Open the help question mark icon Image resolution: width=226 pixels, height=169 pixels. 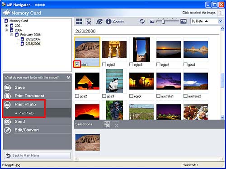[220, 13]
